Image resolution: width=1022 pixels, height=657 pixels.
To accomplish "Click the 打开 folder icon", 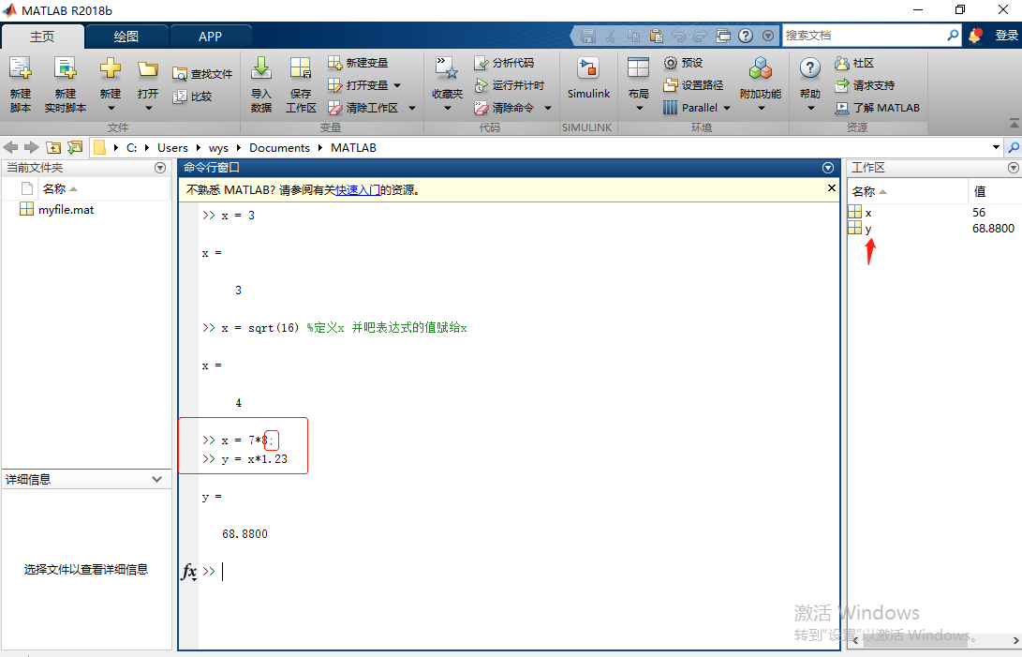I will tap(148, 68).
